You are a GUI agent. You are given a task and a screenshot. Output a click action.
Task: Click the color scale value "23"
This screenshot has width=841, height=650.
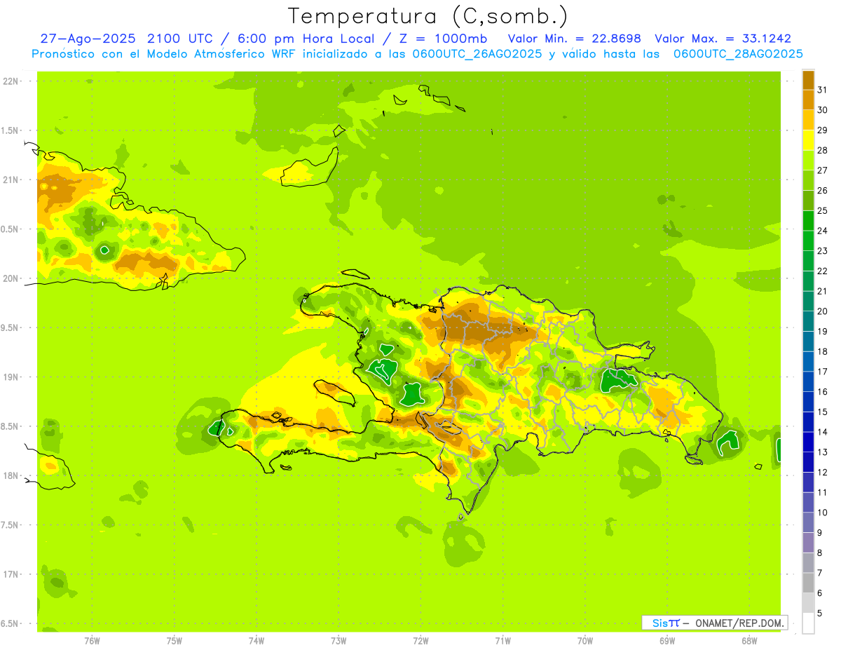click(822, 251)
